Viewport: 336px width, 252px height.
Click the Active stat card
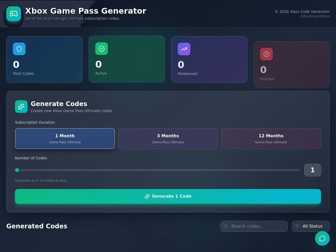pos(127,59)
